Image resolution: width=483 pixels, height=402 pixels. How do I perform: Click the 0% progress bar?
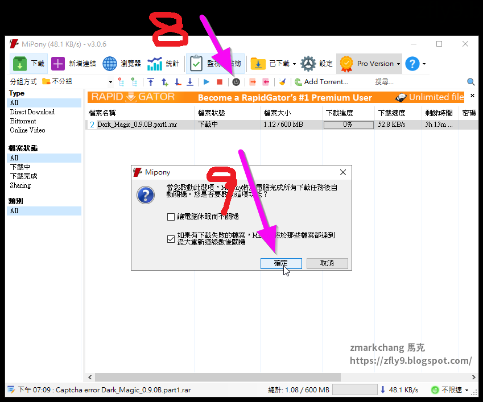tap(348, 125)
